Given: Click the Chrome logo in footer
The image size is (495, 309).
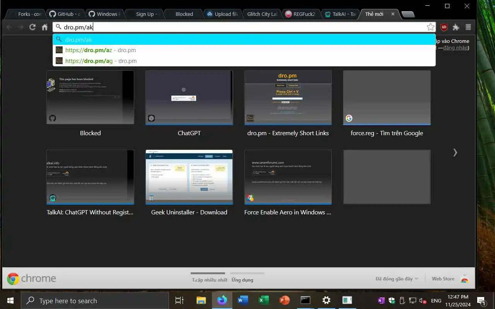Looking at the screenshot, I should pos(32,278).
